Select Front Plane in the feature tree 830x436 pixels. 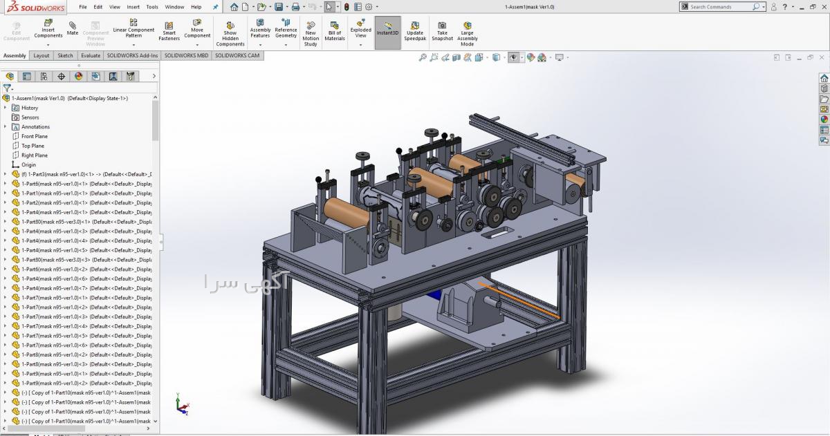click(x=34, y=136)
